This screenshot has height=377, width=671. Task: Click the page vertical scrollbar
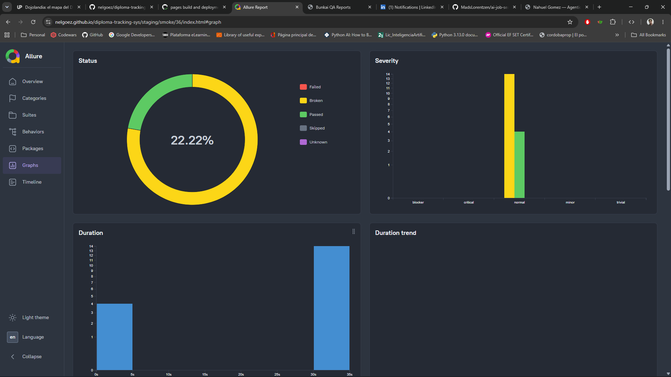668,119
